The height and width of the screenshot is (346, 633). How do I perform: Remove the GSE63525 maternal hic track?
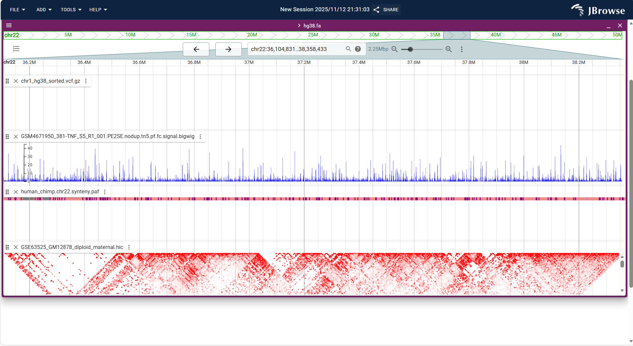pos(16,247)
